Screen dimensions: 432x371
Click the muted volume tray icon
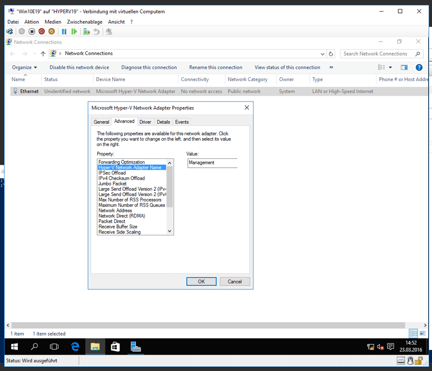(x=381, y=347)
